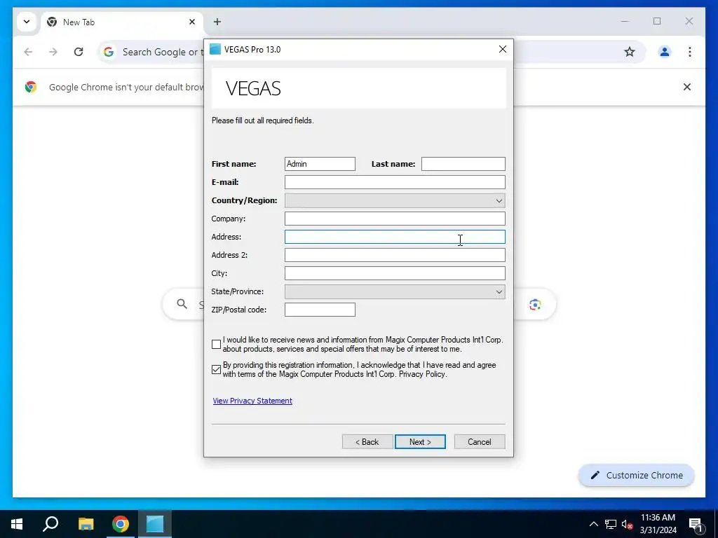Click the Google Lens search icon
The height and width of the screenshot is (538, 718).
pyautogui.click(x=535, y=304)
